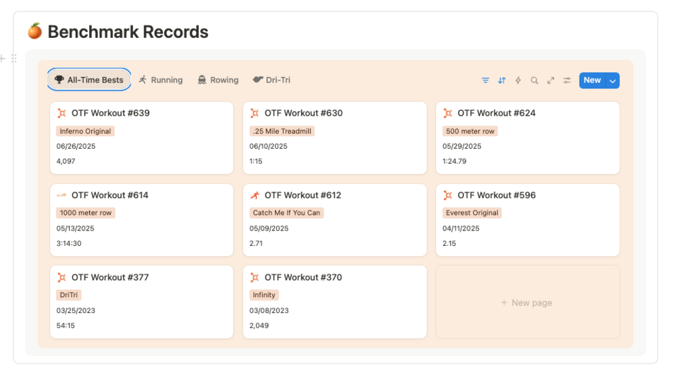Click the orange emoji page icon

pyautogui.click(x=34, y=31)
